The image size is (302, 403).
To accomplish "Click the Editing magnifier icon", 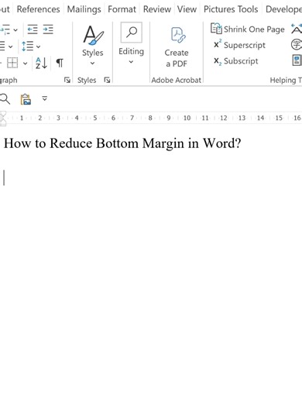I will [x=132, y=33].
